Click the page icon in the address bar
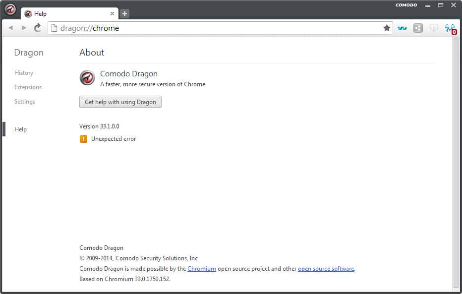Image resolution: width=462 pixels, height=294 pixels. tap(54, 28)
